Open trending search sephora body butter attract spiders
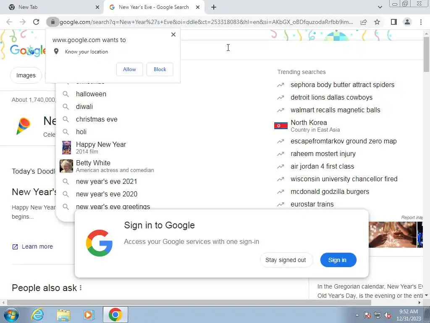The width and height of the screenshot is (430, 323). coord(342,85)
